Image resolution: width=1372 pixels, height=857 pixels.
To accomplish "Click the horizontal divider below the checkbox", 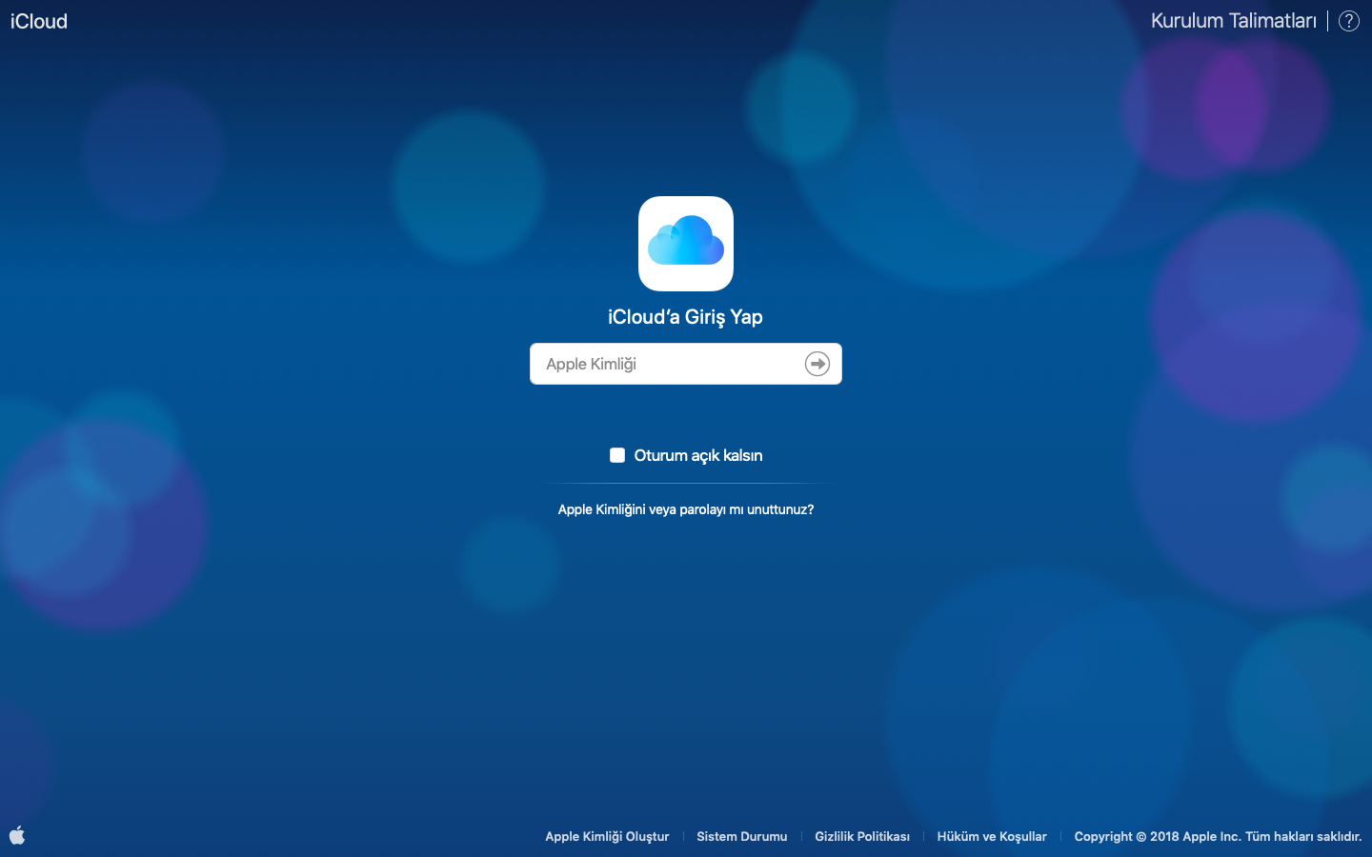I will [x=685, y=484].
